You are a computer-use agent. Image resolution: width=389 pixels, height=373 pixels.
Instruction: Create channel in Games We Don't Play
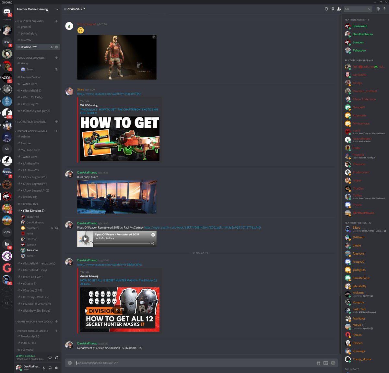[56, 321]
